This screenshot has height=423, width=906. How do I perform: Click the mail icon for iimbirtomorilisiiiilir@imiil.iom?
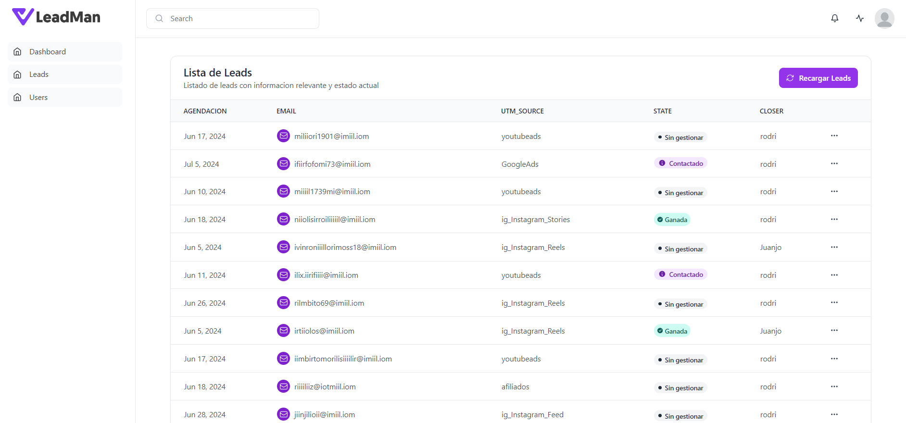pos(284,359)
